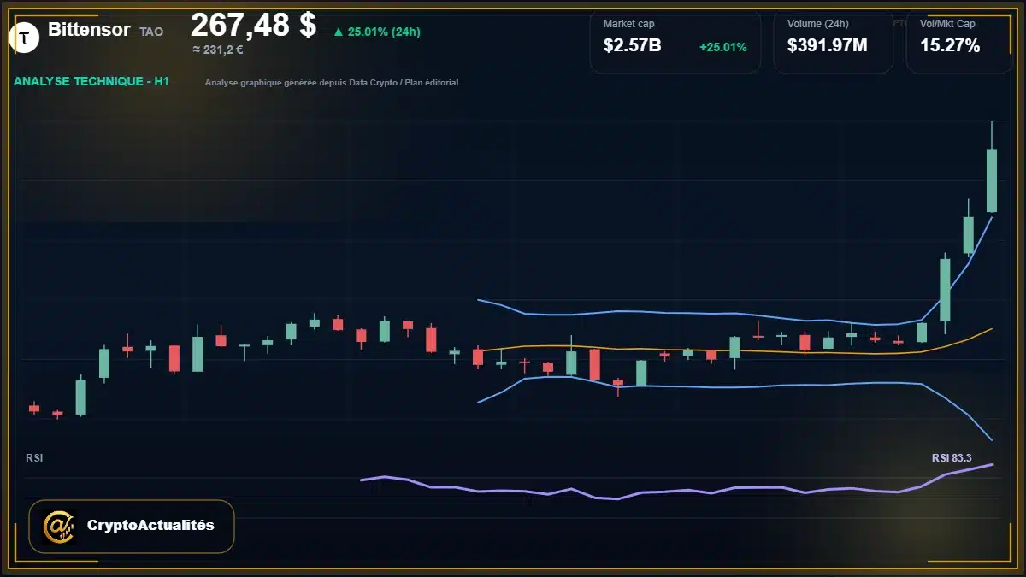Viewport: 1026px width, 577px height.
Task: Click the +25.01% market cap change
Action: tap(722, 47)
